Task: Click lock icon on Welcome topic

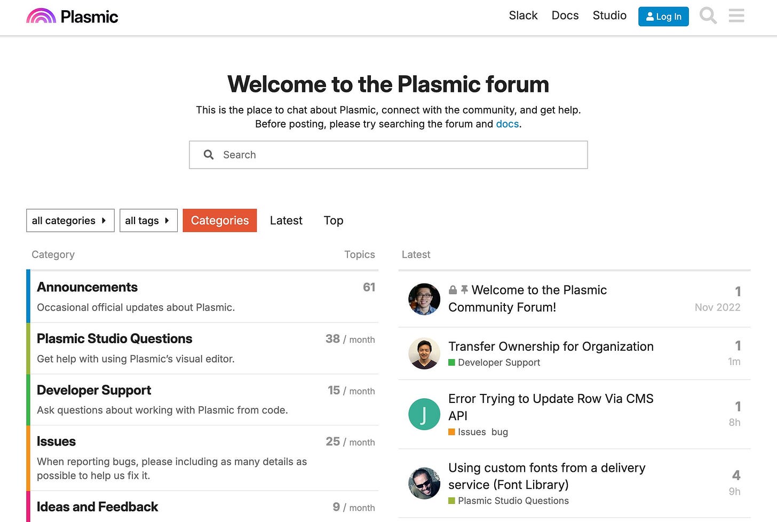Action: coord(453,290)
